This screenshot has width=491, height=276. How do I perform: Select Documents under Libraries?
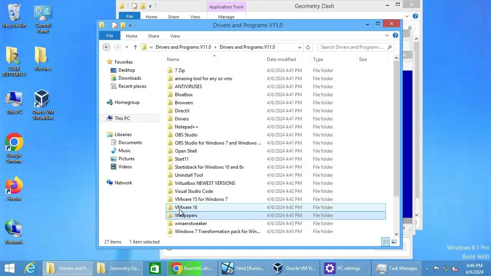pos(130,143)
